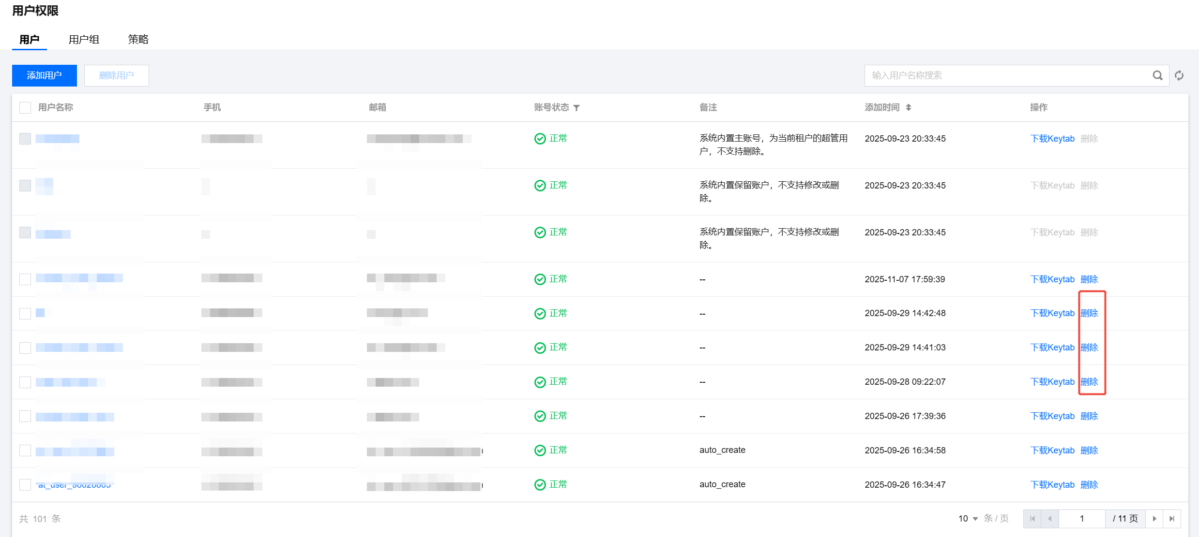Switch to the 策略 tab
This screenshot has height=537, width=1199.
(x=138, y=40)
